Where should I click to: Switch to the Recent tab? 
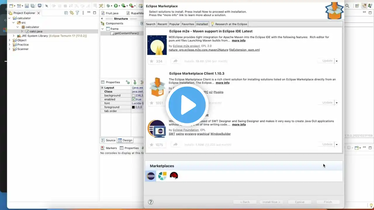click(162, 24)
